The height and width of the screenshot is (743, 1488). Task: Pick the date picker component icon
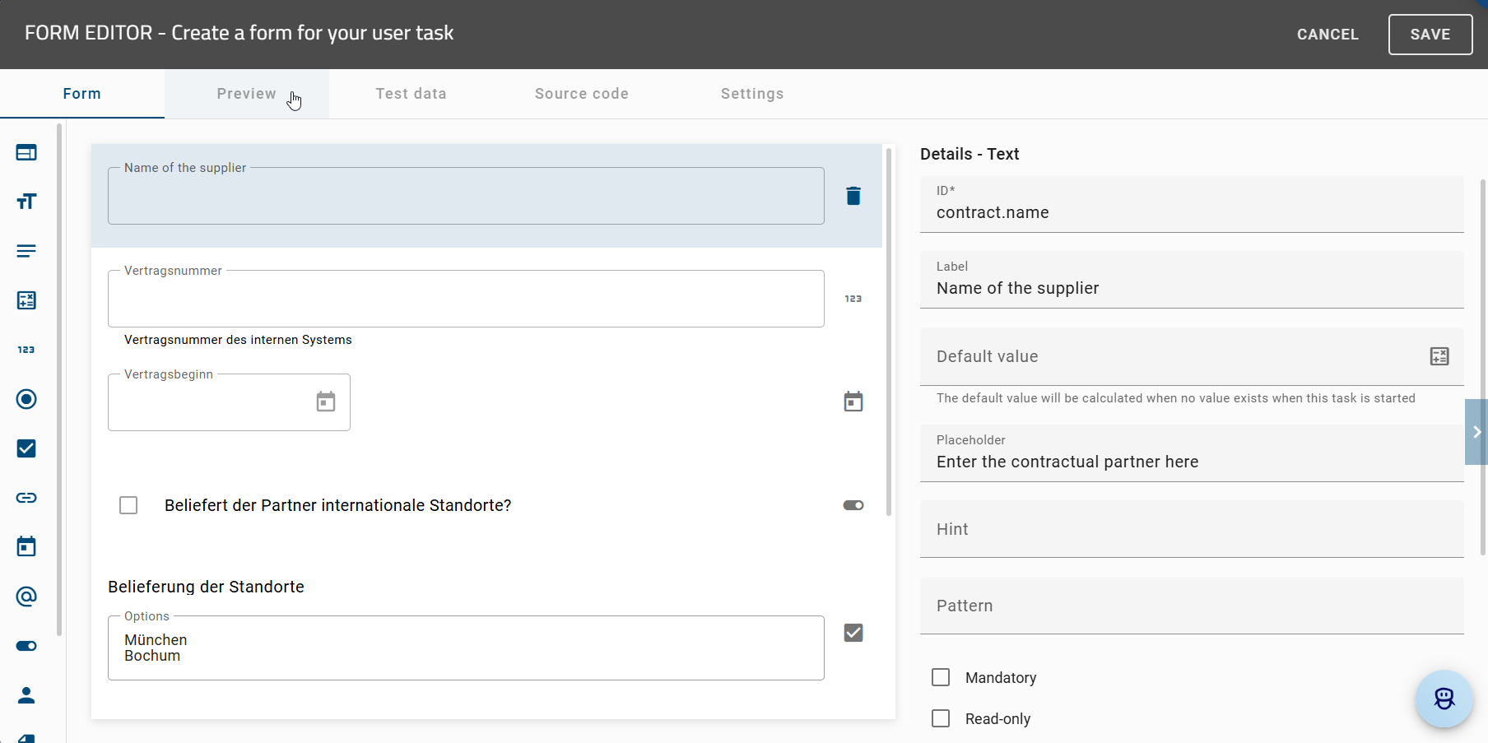[x=26, y=546]
